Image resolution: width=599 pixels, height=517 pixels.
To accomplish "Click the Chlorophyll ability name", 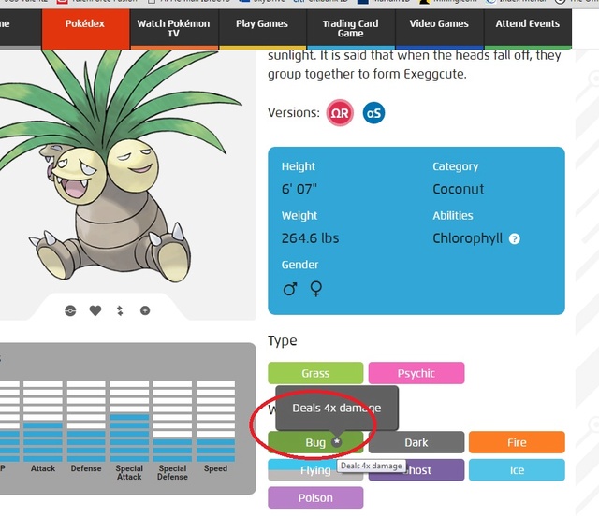I will pyautogui.click(x=468, y=238).
